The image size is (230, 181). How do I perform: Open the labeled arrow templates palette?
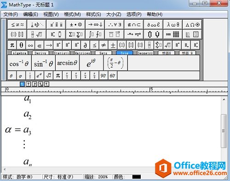pos(134,34)
